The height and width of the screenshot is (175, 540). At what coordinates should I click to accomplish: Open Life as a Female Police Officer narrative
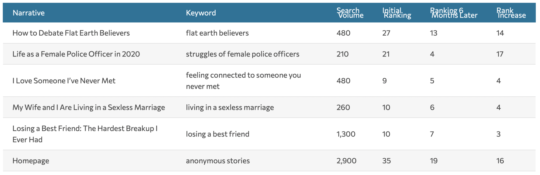click(76, 54)
